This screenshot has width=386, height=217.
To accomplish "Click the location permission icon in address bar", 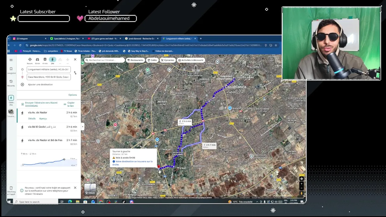I will (266, 45).
